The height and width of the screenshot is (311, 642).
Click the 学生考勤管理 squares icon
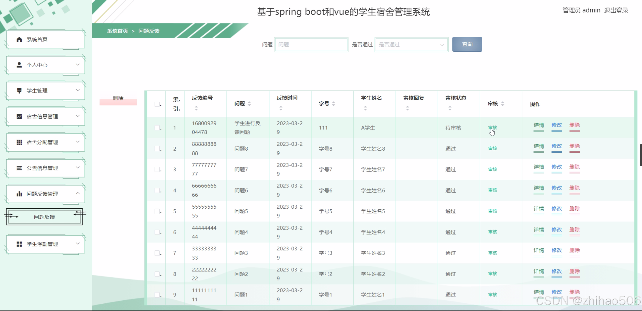click(19, 244)
